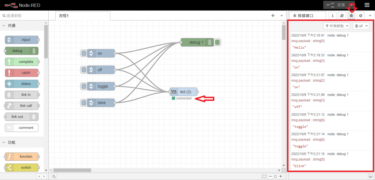Zoom in the workspace
The width and height of the screenshot is (375, 180).
point(281,176)
